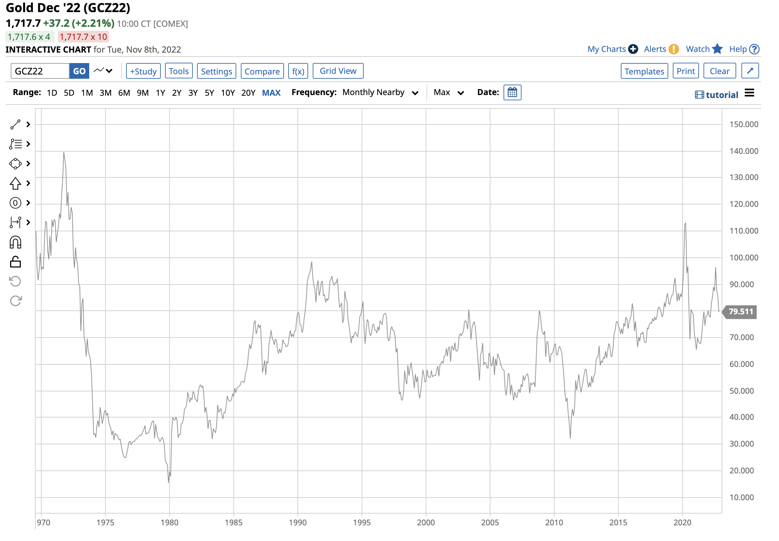Toggle the magnet snap mode icon
Screen dimensions: 779x541
[x=15, y=243]
